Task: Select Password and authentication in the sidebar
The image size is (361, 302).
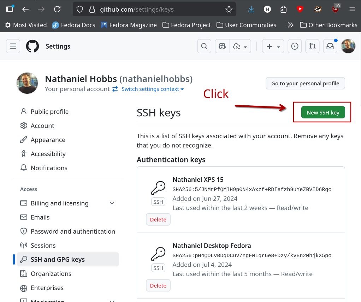Action: click(x=72, y=231)
